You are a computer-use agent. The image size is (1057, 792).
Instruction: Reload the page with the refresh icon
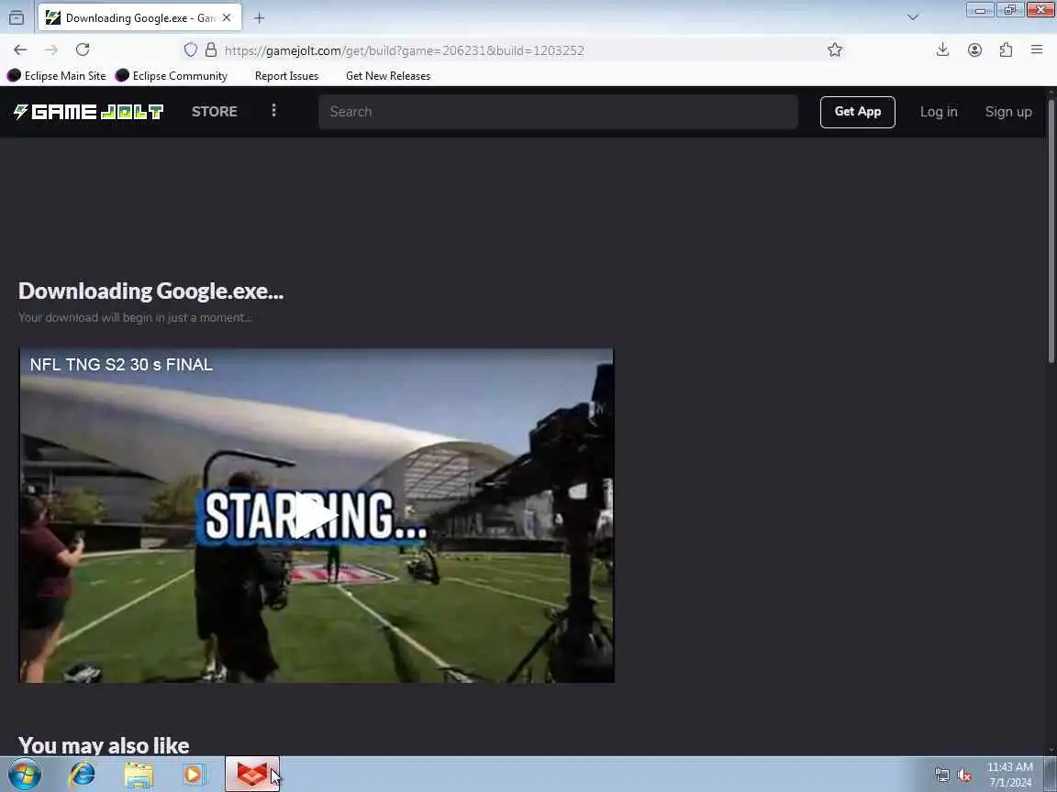[x=83, y=49]
